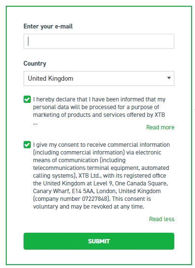Click the 'Country' field label

[35, 63]
